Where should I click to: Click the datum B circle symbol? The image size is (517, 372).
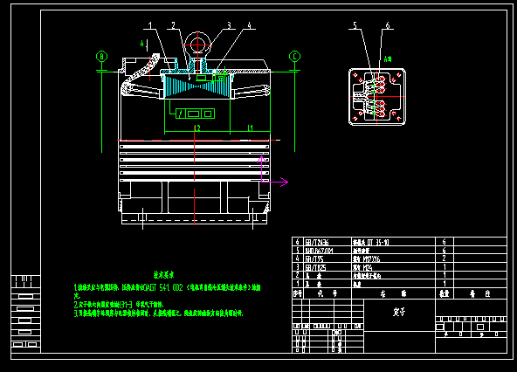click(x=101, y=57)
